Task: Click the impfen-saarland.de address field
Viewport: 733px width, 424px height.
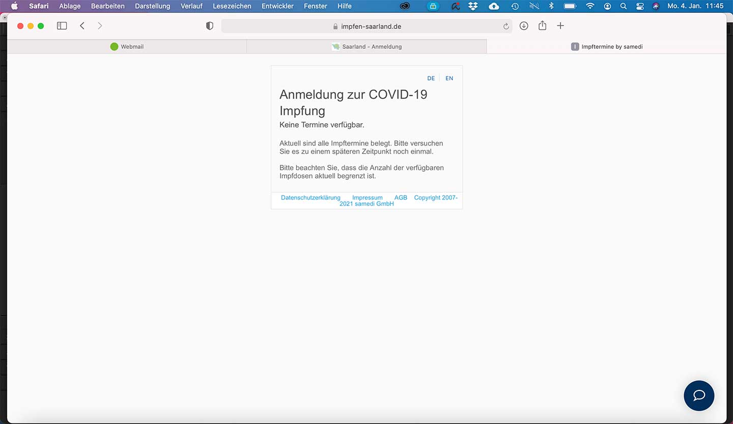Action: click(x=366, y=26)
